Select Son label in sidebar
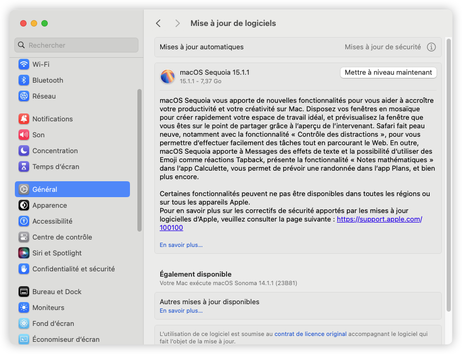 pyautogui.click(x=38, y=135)
